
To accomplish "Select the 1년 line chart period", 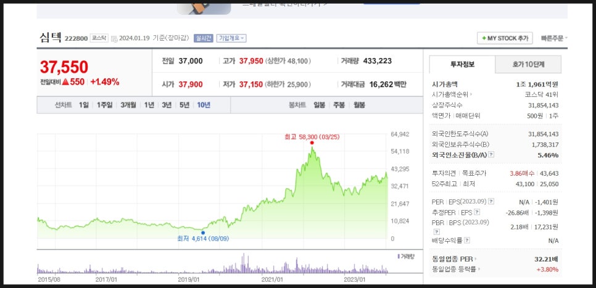I will click(149, 105).
